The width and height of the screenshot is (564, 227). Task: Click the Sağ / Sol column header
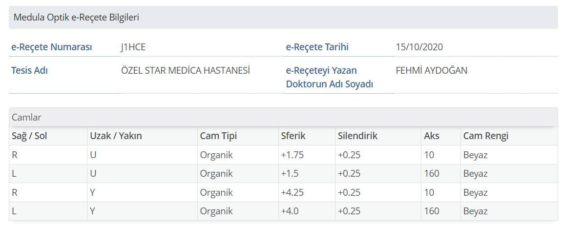coord(29,136)
